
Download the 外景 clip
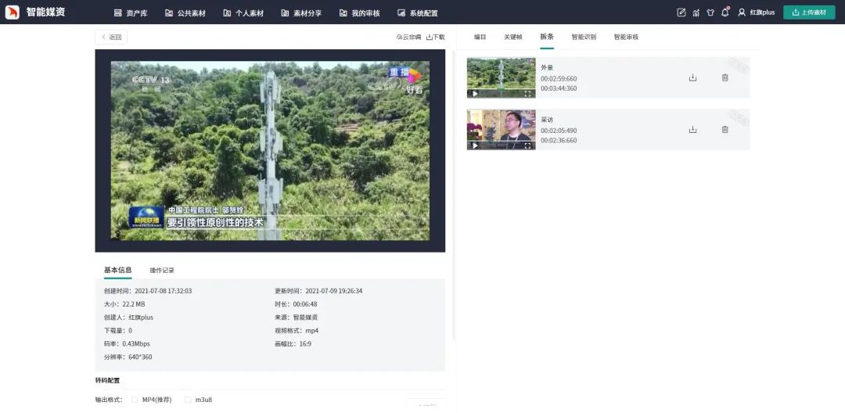click(692, 77)
